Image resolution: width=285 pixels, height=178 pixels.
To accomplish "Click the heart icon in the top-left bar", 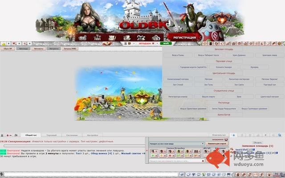I will point(14,44).
